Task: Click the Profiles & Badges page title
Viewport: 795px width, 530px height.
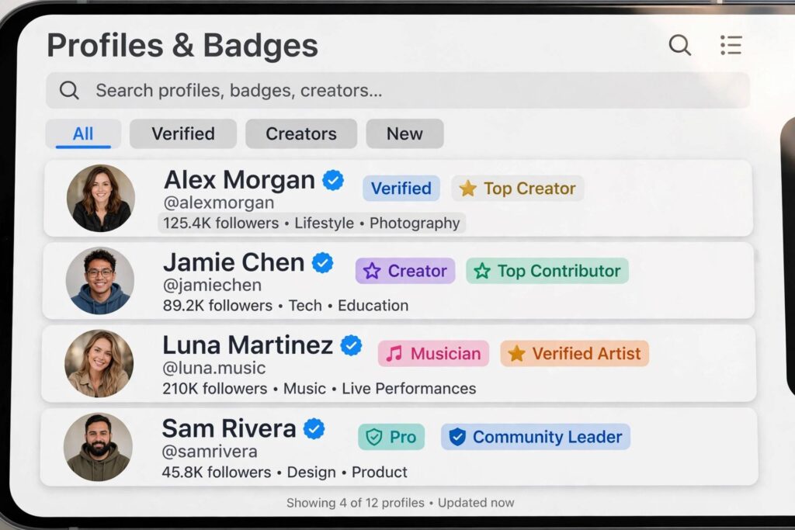Action: click(182, 45)
